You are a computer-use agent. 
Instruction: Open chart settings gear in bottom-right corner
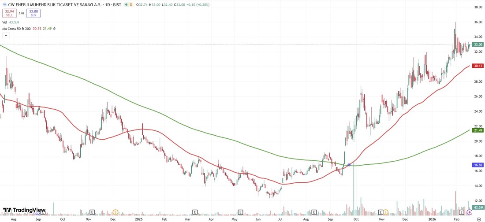click(x=479, y=218)
